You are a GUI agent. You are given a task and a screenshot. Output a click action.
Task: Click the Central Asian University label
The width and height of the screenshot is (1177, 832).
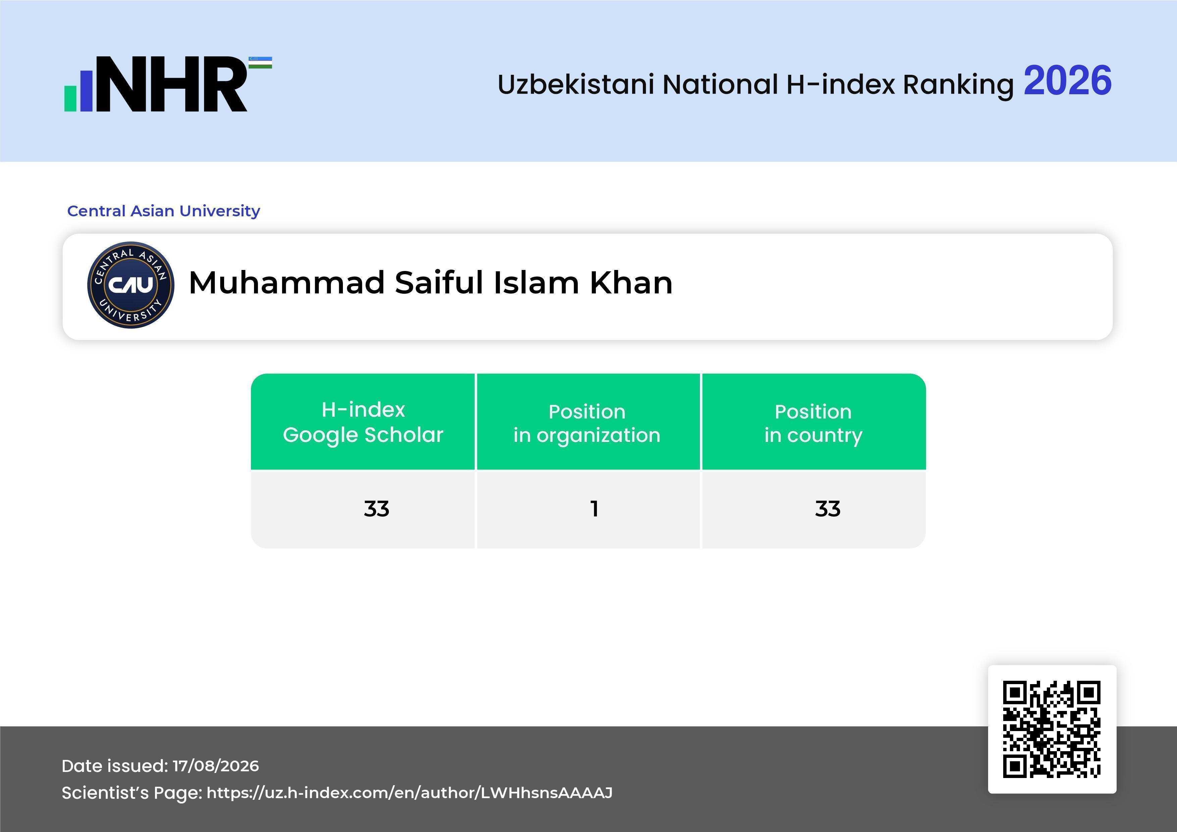[163, 211]
